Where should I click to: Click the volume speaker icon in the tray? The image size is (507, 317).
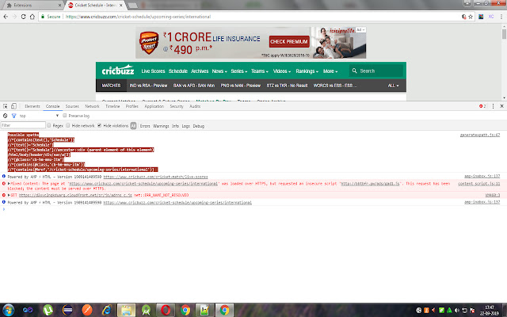pos(457,310)
